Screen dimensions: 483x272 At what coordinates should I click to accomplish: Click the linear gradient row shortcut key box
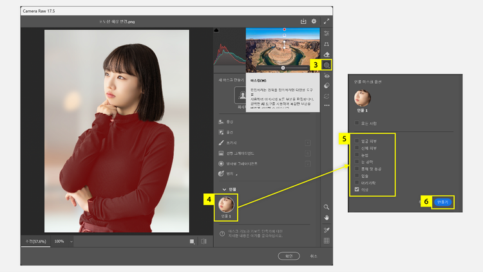pyautogui.click(x=307, y=153)
